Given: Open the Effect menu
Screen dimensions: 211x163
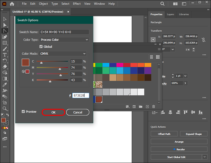Looking at the screenshot, I should (77, 4).
